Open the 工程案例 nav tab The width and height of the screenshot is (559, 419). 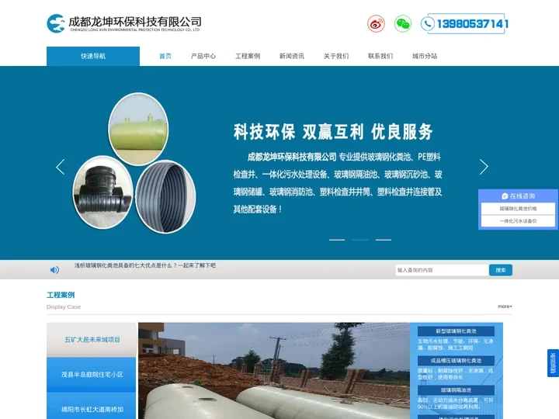pyautogui.click(x=248, y=56)
